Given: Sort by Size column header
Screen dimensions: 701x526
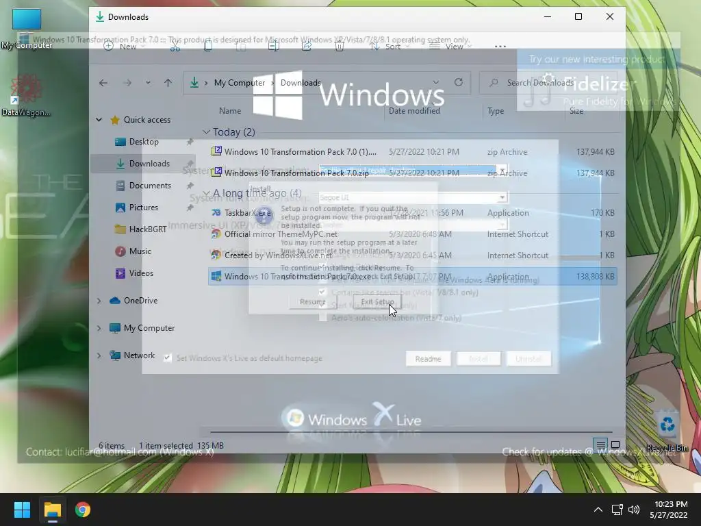Looking at the screenshot, I should (576, 111).
